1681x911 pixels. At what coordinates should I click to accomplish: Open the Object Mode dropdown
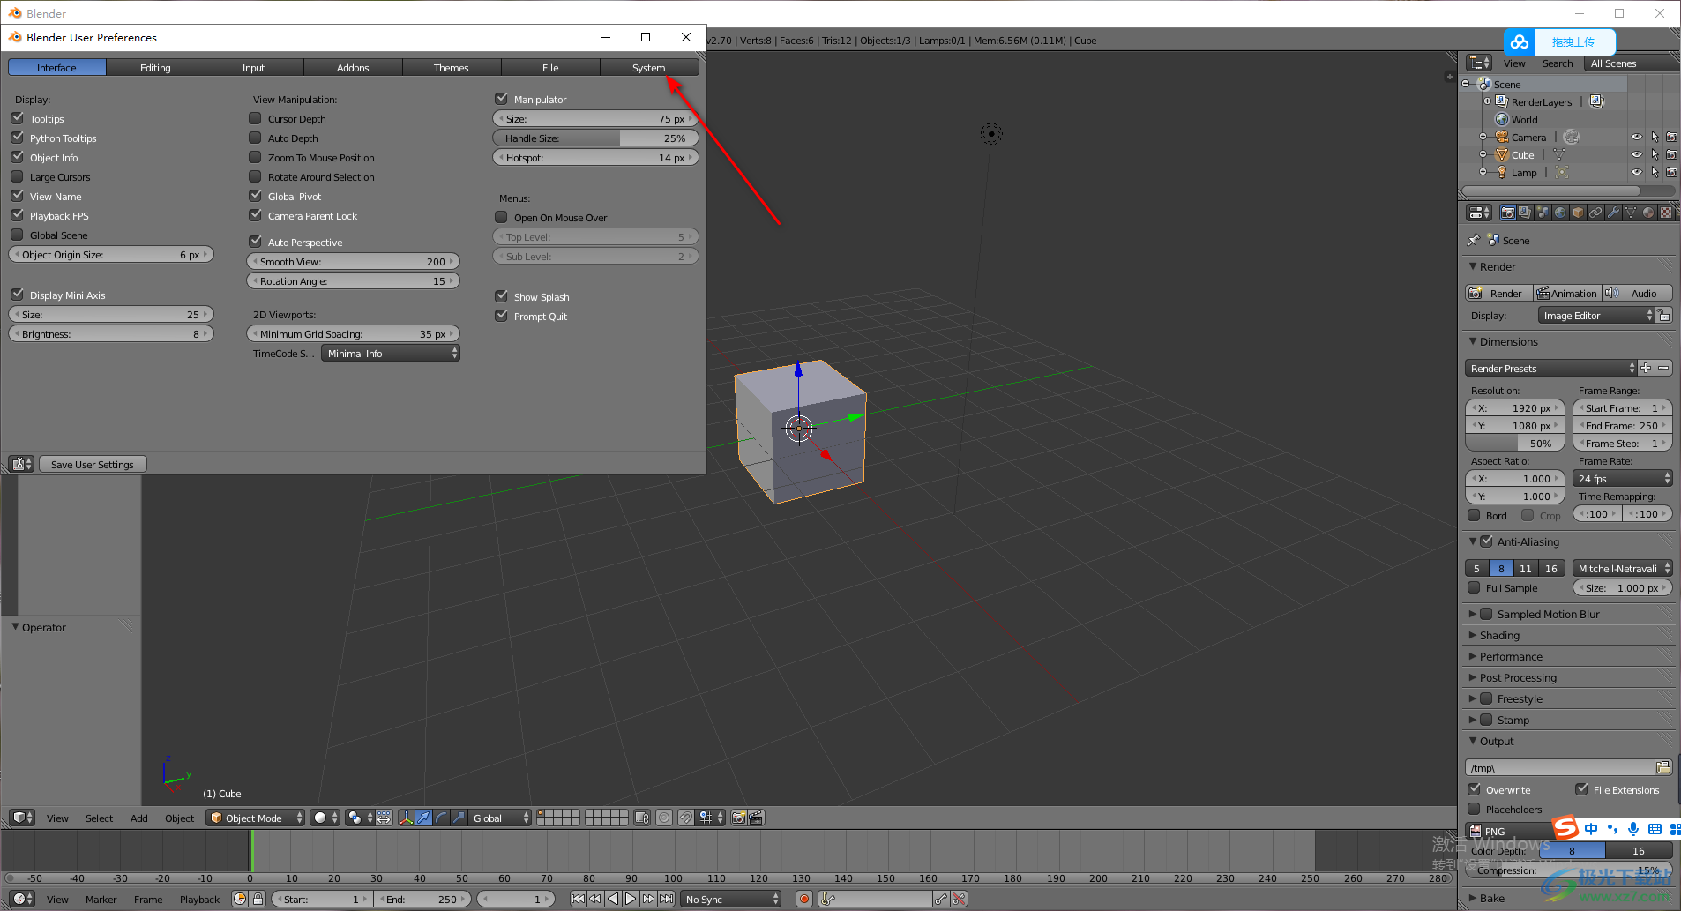255,818
